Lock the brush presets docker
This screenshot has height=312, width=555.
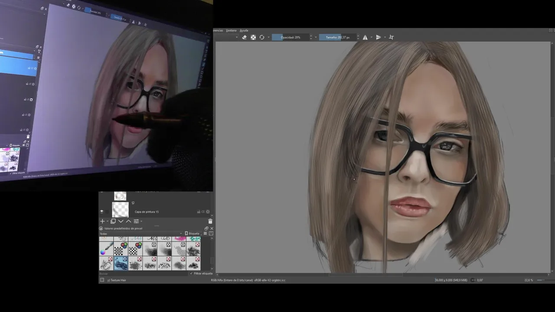101,228
